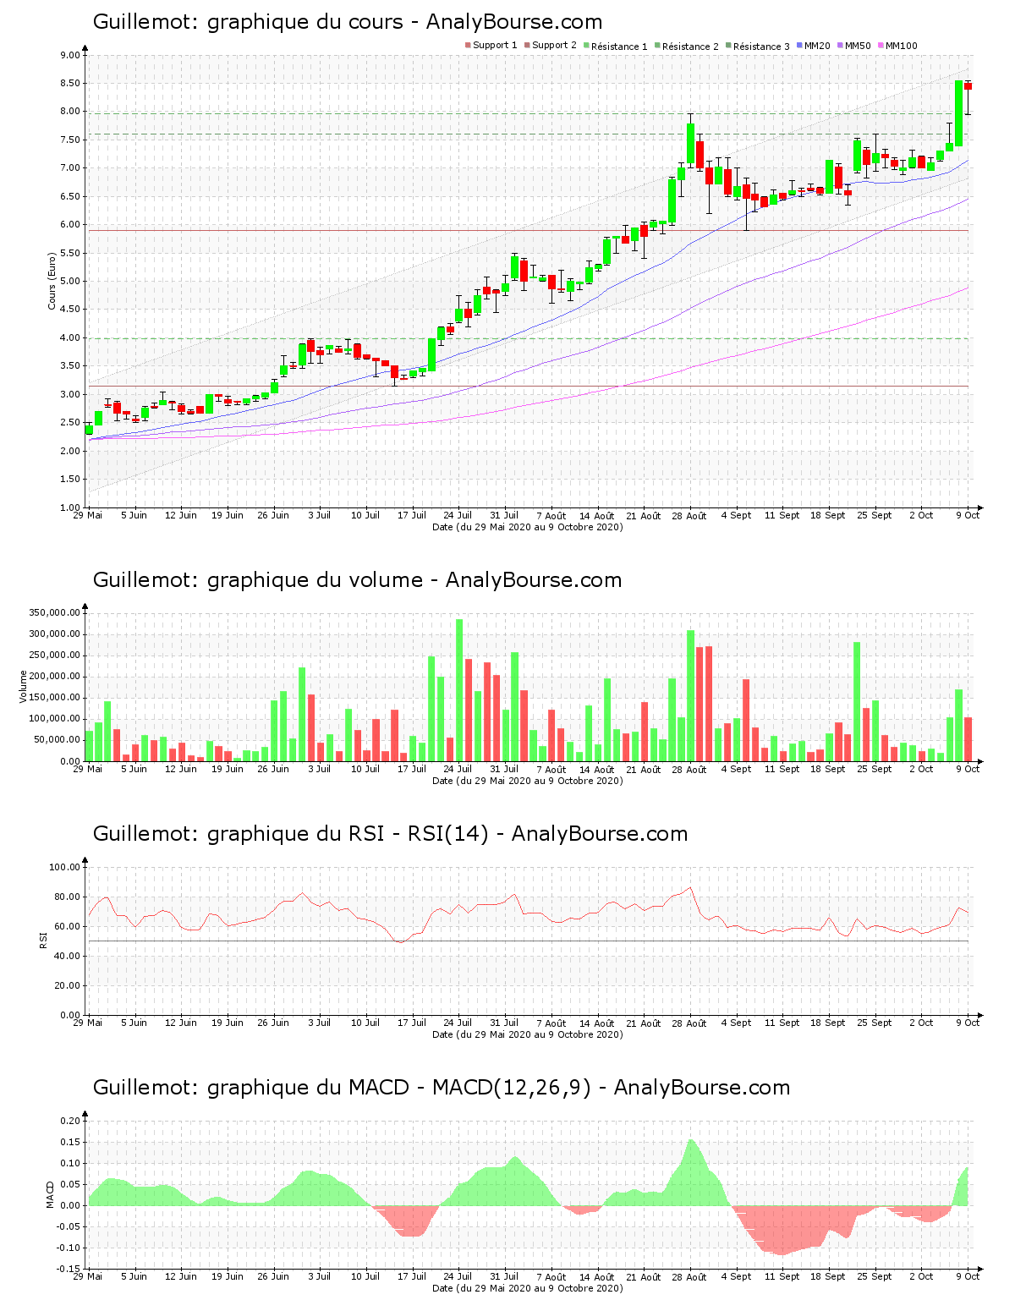Select the 'MM50' legend label
This screenshot has height=1311, width=1015.
(858, 46)
